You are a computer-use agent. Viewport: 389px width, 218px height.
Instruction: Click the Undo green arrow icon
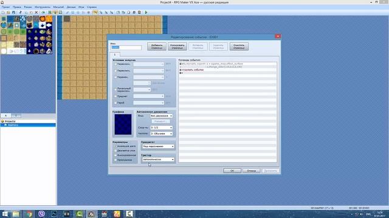coord(43,12)
